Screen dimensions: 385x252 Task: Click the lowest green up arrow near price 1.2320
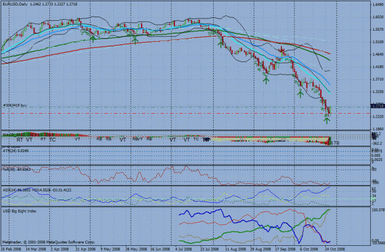click(x=326, y=120)
